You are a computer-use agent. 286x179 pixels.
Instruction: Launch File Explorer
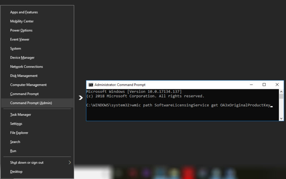pos(19,133)
